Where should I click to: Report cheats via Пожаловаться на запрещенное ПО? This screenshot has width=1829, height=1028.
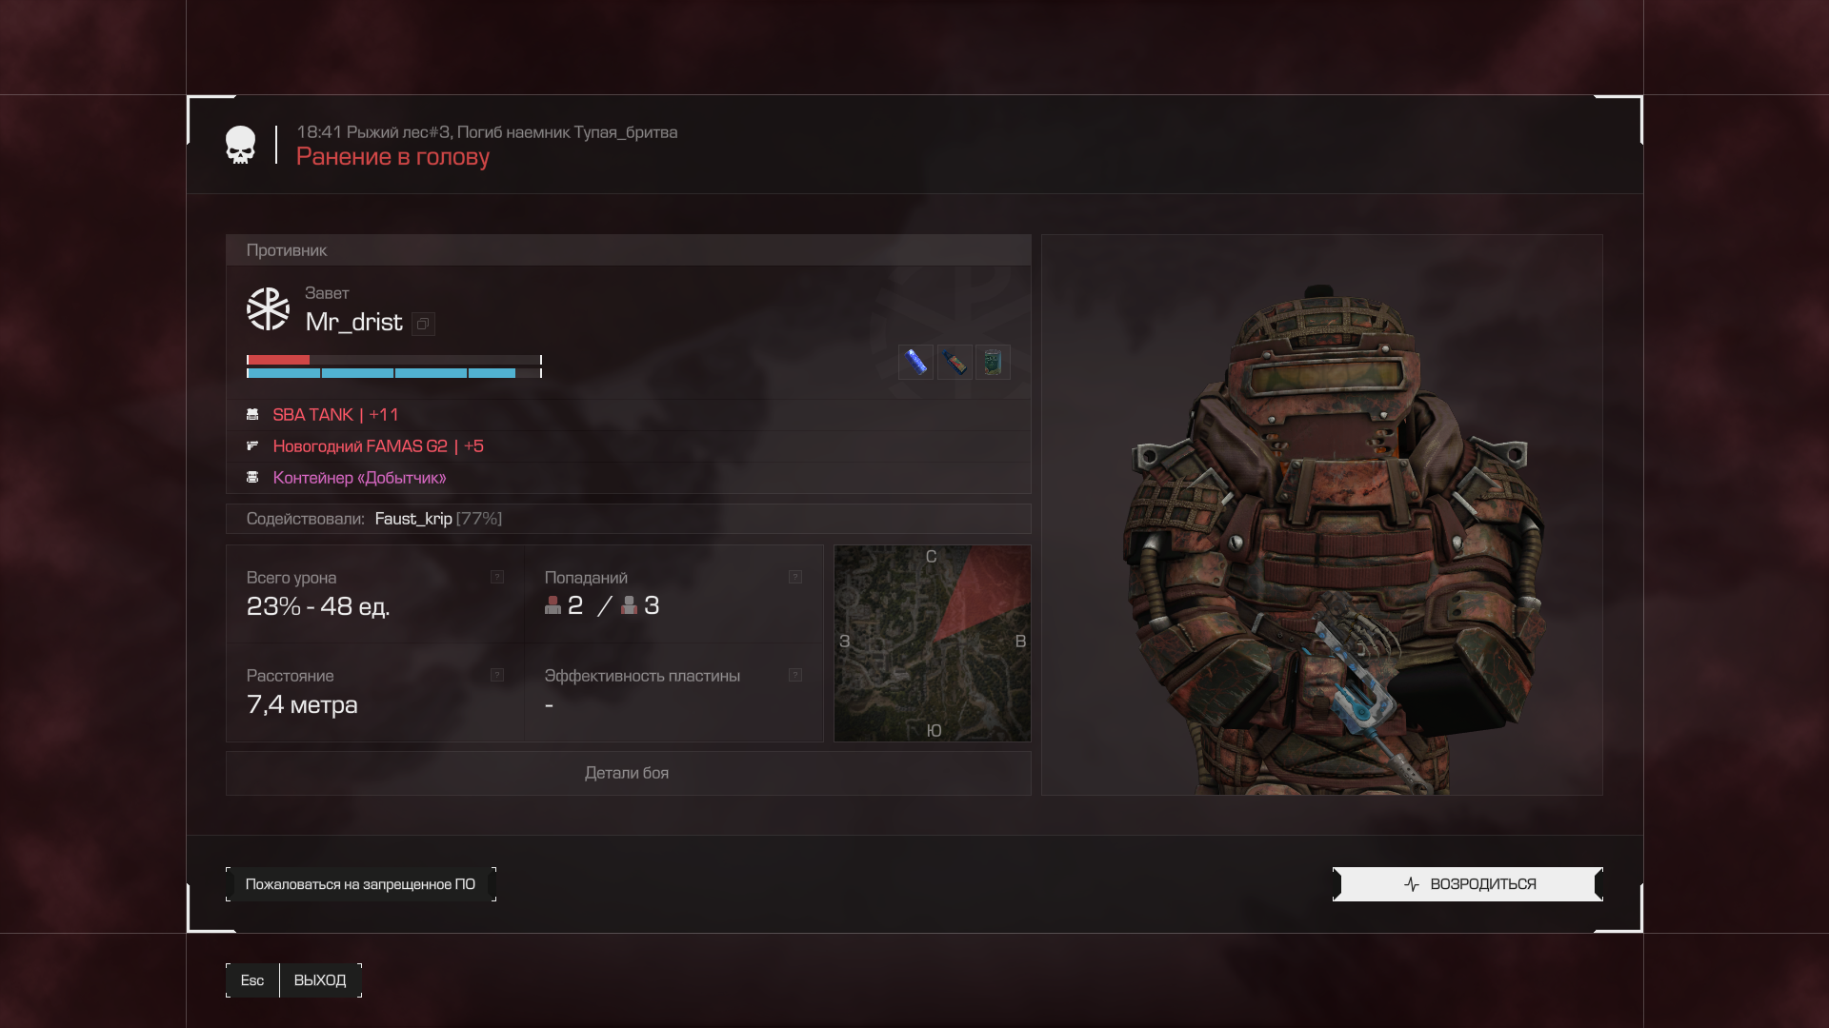(360, 884)
